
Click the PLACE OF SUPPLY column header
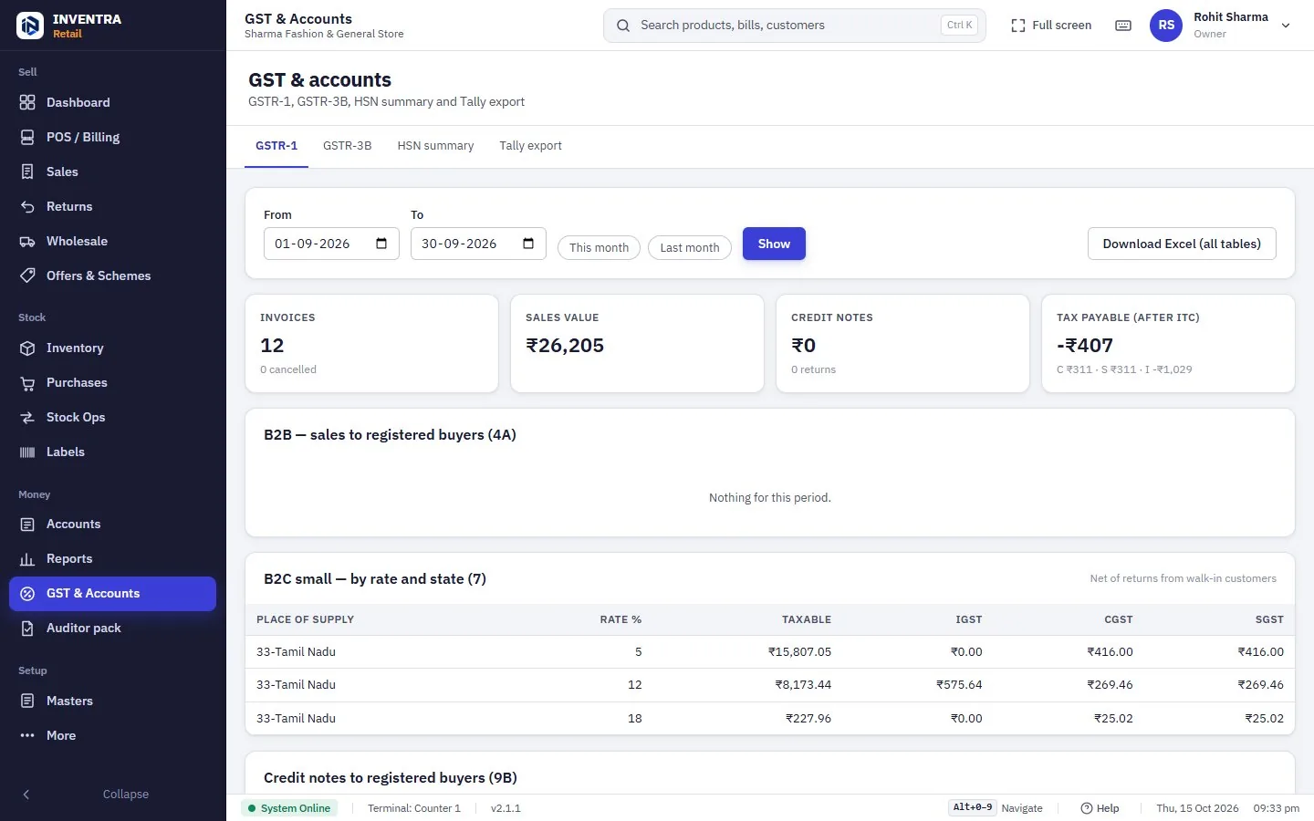point(305,619)
